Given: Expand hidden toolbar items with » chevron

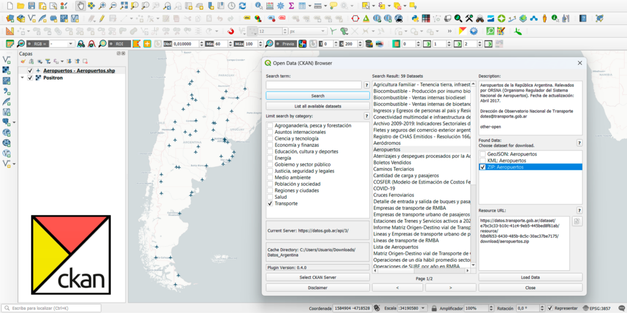Looking at the screenshot, I should click(x=450, y=31).
